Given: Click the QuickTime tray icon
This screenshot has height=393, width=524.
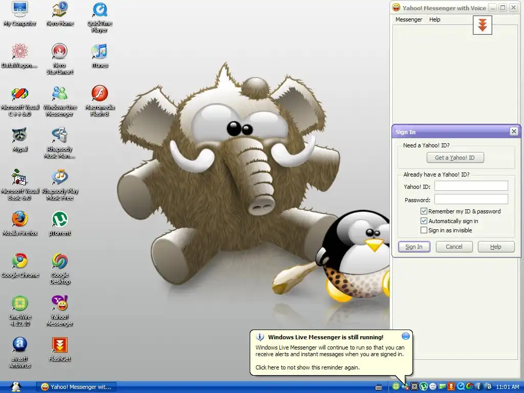Looking at the screenshot, I should point(461,386).
